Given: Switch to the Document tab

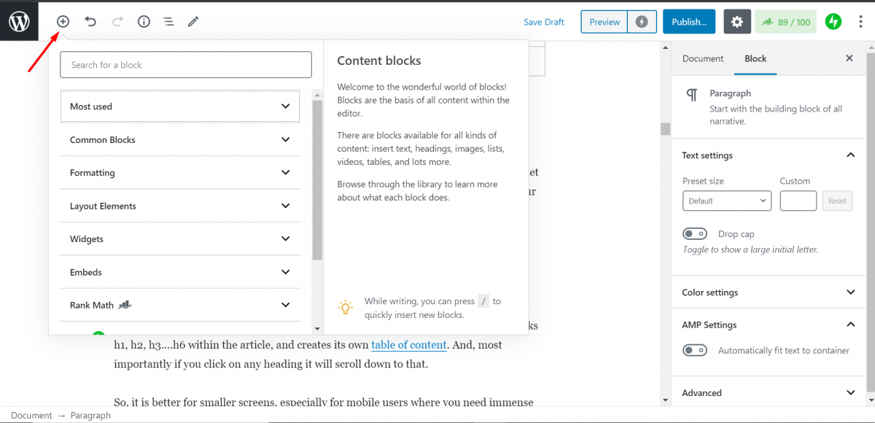Looking at the screenshot, I should 702,58.
